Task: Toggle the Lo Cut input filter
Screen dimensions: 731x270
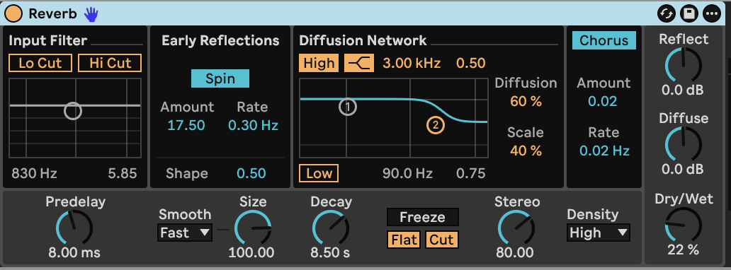Action: tap(40, 64)
